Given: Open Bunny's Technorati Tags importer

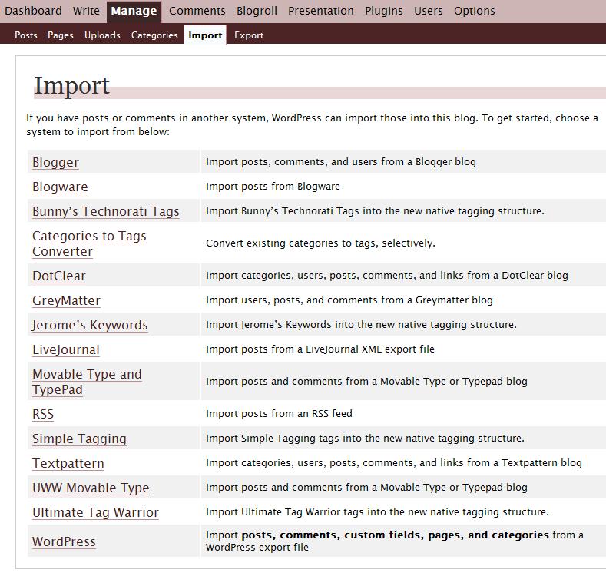Looking at the screenshot, I should (106, 211).
